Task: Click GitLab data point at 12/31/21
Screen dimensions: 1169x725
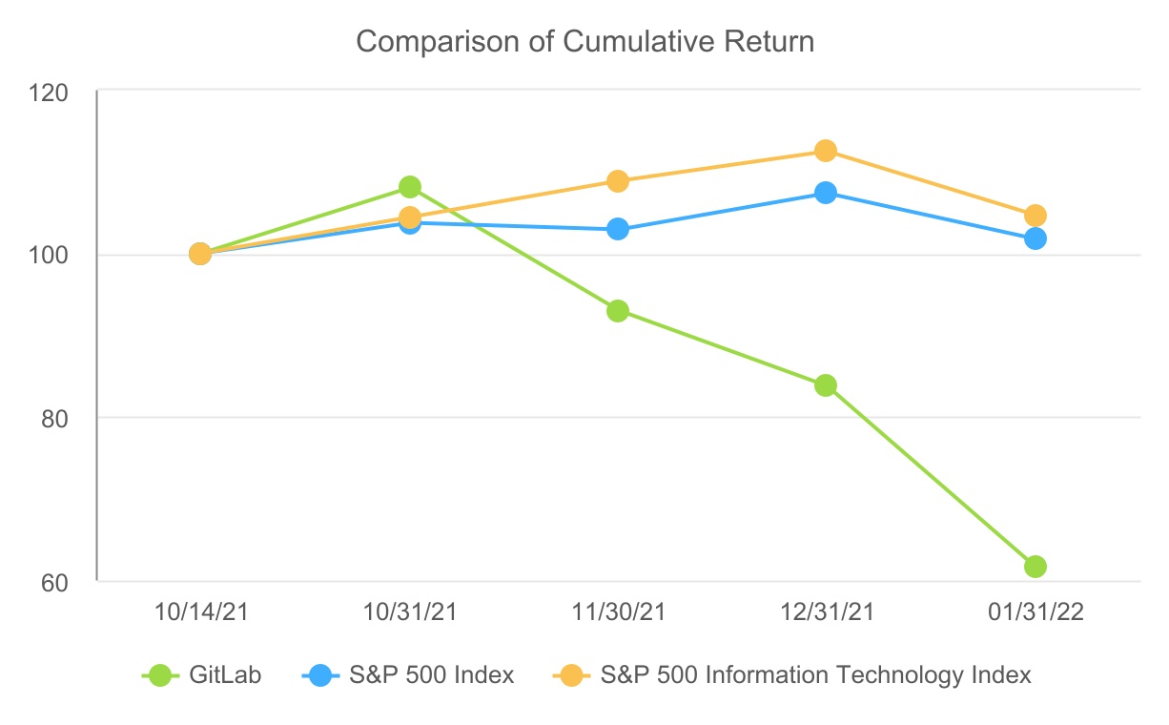Action: [826, 385]
